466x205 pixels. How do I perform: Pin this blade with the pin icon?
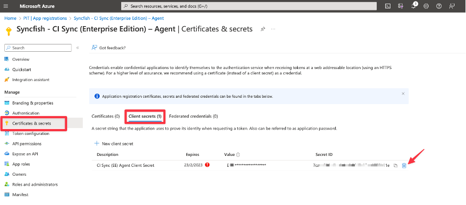tap(263, 29)
